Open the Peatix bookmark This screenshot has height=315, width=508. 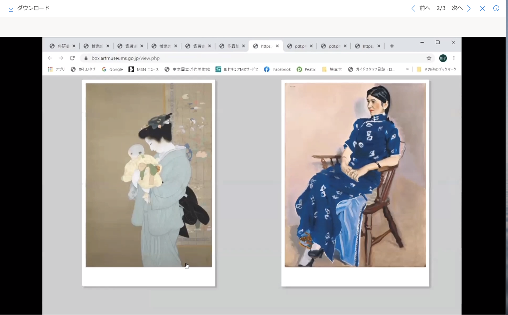coord(306,70)
